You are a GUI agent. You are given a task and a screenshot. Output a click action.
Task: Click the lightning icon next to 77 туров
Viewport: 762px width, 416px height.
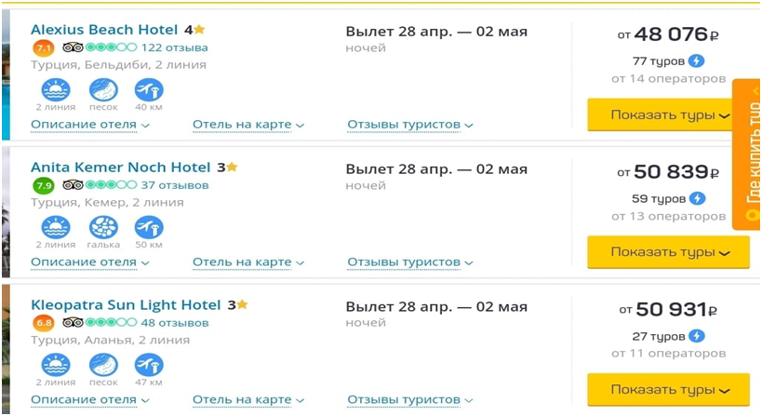tap(696, 61)
